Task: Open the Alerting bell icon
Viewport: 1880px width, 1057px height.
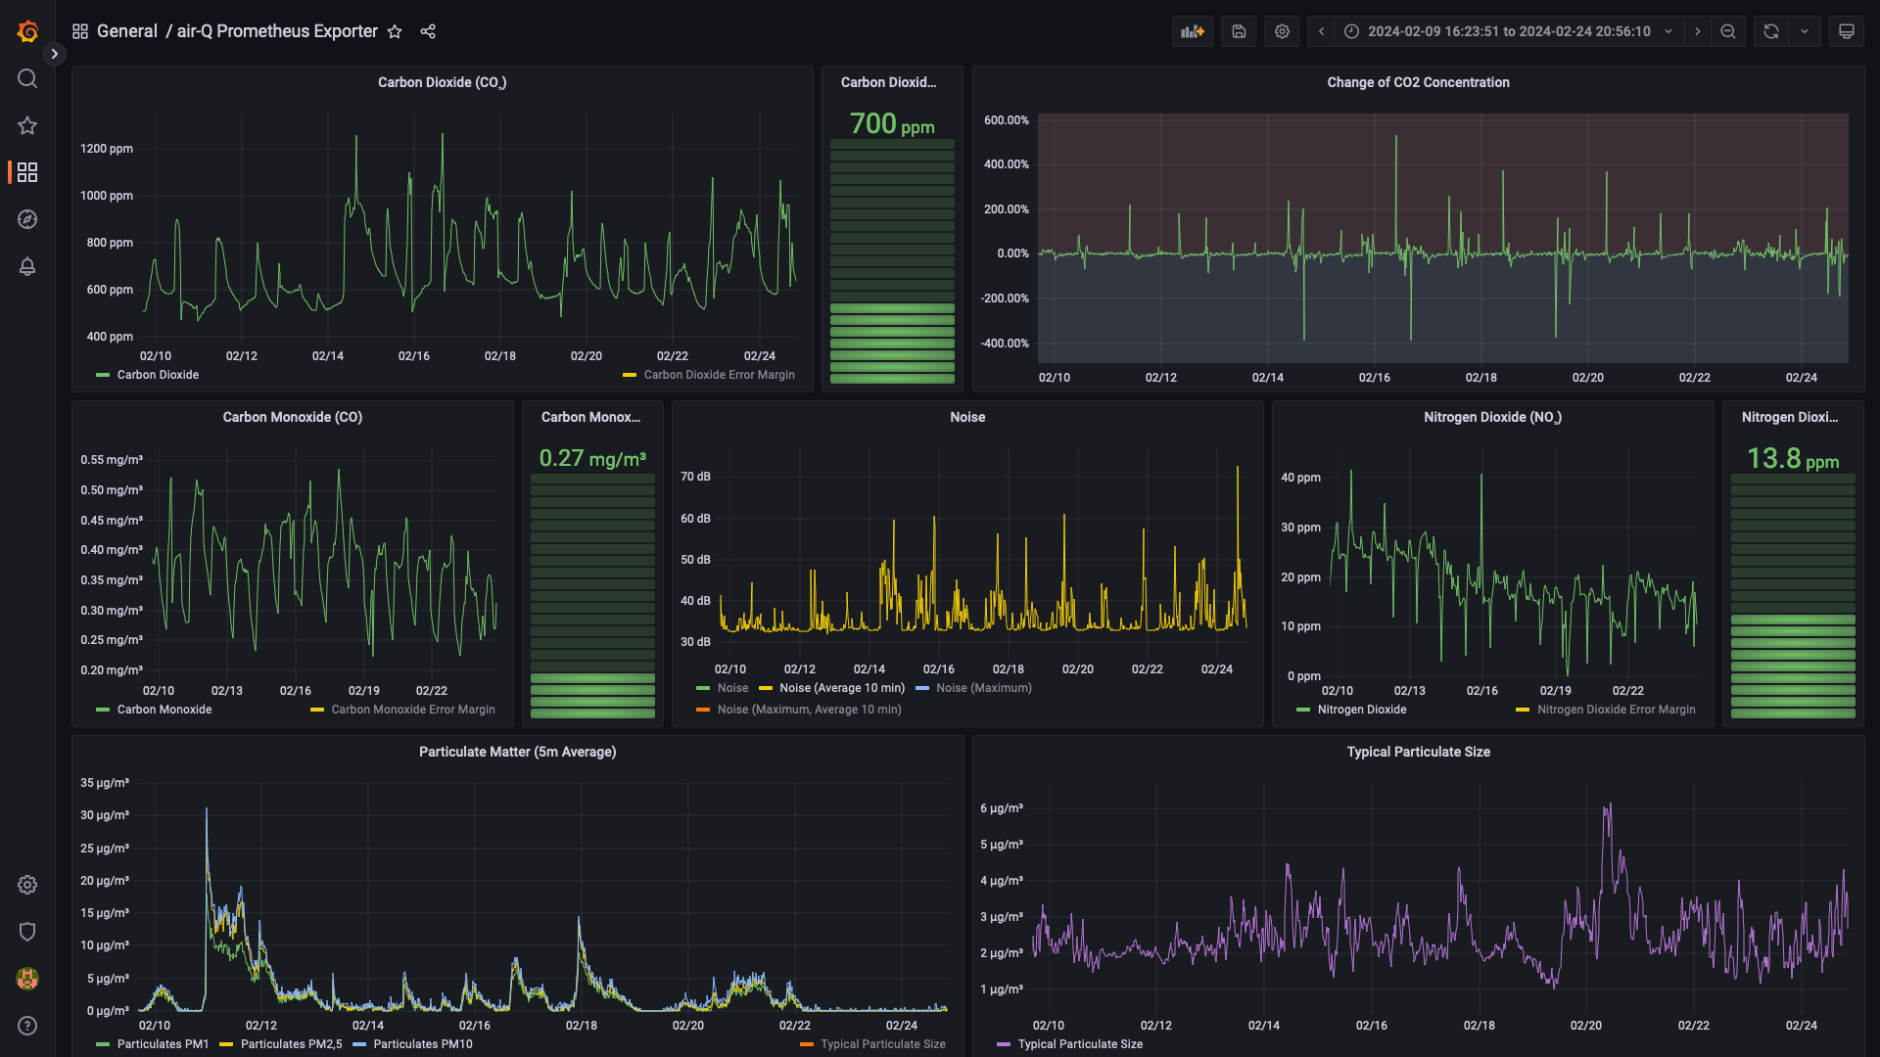Action: pyautogui.click(x=27, y=266)
